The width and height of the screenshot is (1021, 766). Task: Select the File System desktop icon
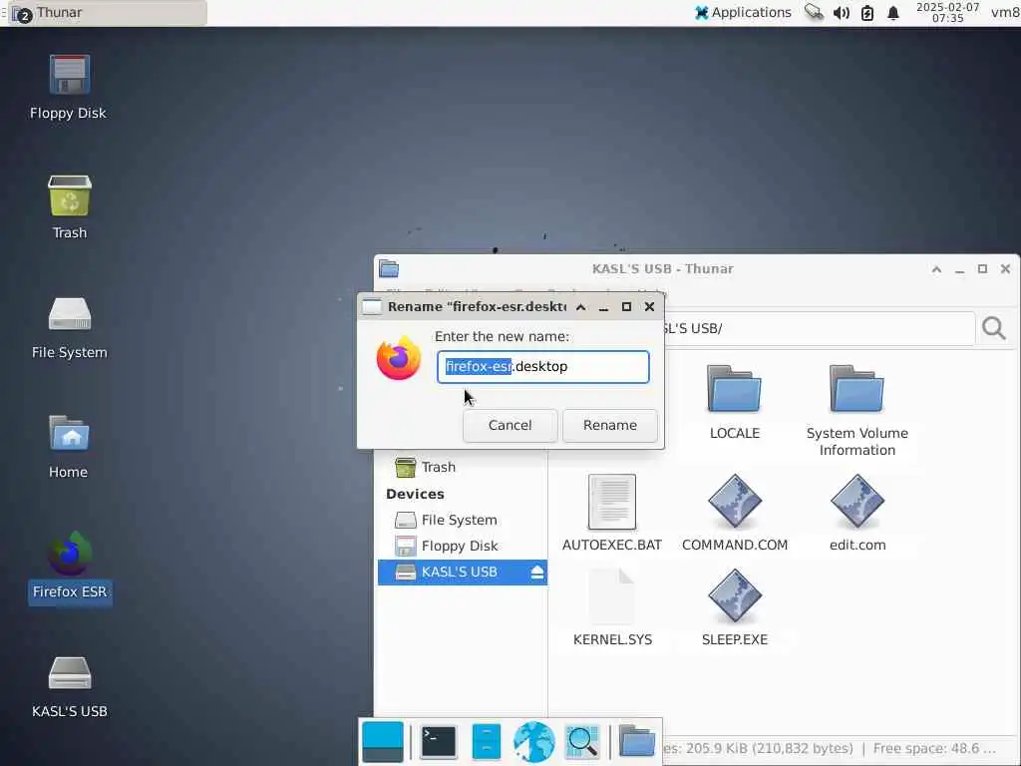coord(70,314)
